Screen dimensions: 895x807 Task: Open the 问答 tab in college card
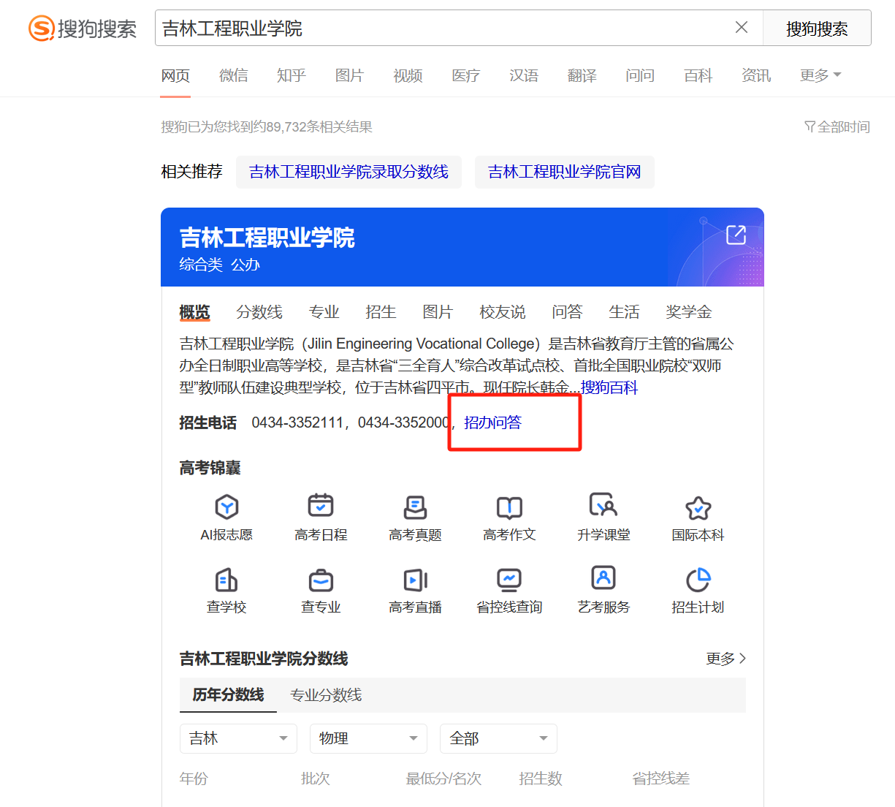[x=567, y=312]
